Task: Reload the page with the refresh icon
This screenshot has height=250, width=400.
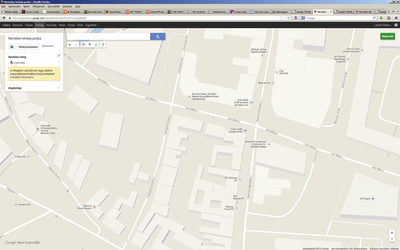Action: 289,18
